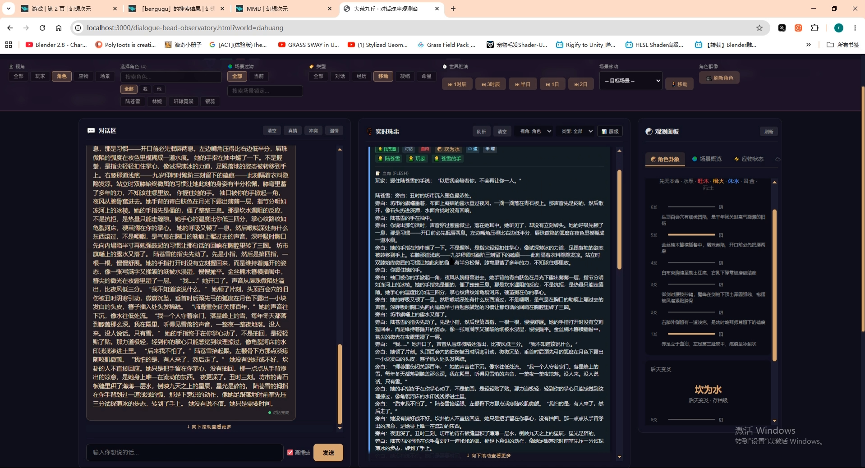Select 冲突 tone in dialogue panel

tap(313, 131)
